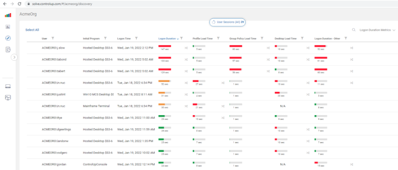Click shuffle icon beside 147 sec logon duration
This screenshot has width=398, height=170.
(186, 48)
